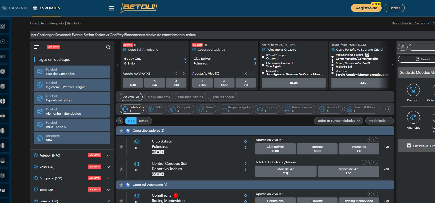Open the search icon in sports sidebar

108,47
